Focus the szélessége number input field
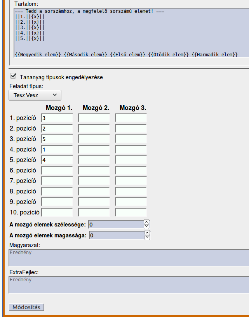Screen dimensions: 249x317 coord(116,224)
